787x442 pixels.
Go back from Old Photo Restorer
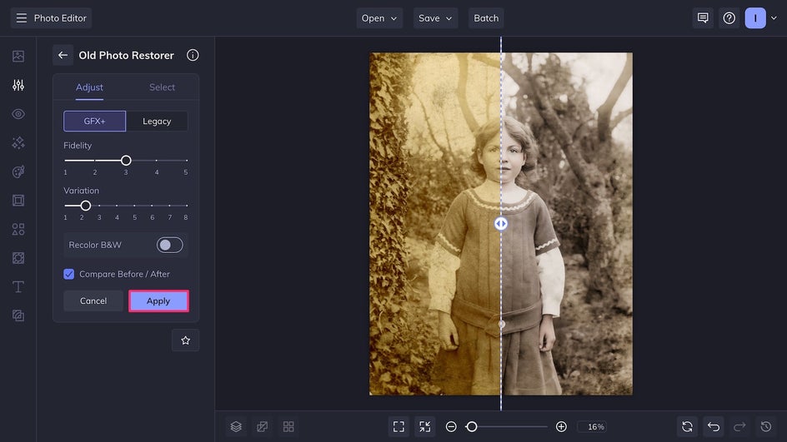click(63, 55)
